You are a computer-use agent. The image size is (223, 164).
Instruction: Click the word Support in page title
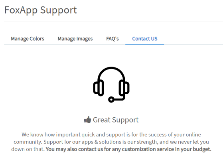coord(59,10)
